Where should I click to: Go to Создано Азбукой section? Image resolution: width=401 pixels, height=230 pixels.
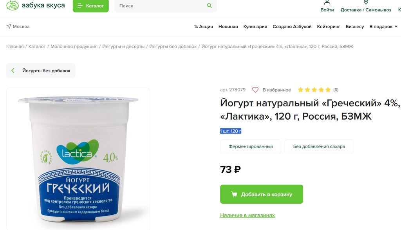(x=292, y=26)
